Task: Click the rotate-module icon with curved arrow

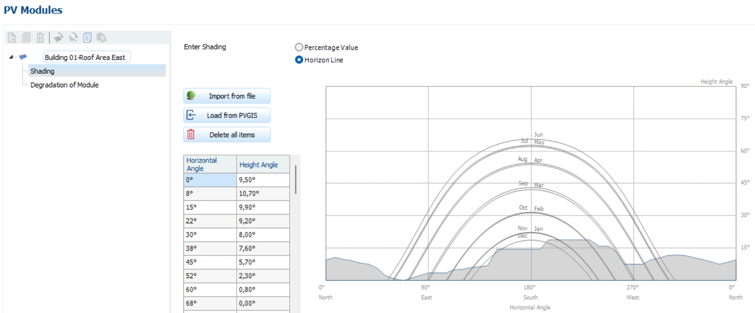Action: pos(59,37)
